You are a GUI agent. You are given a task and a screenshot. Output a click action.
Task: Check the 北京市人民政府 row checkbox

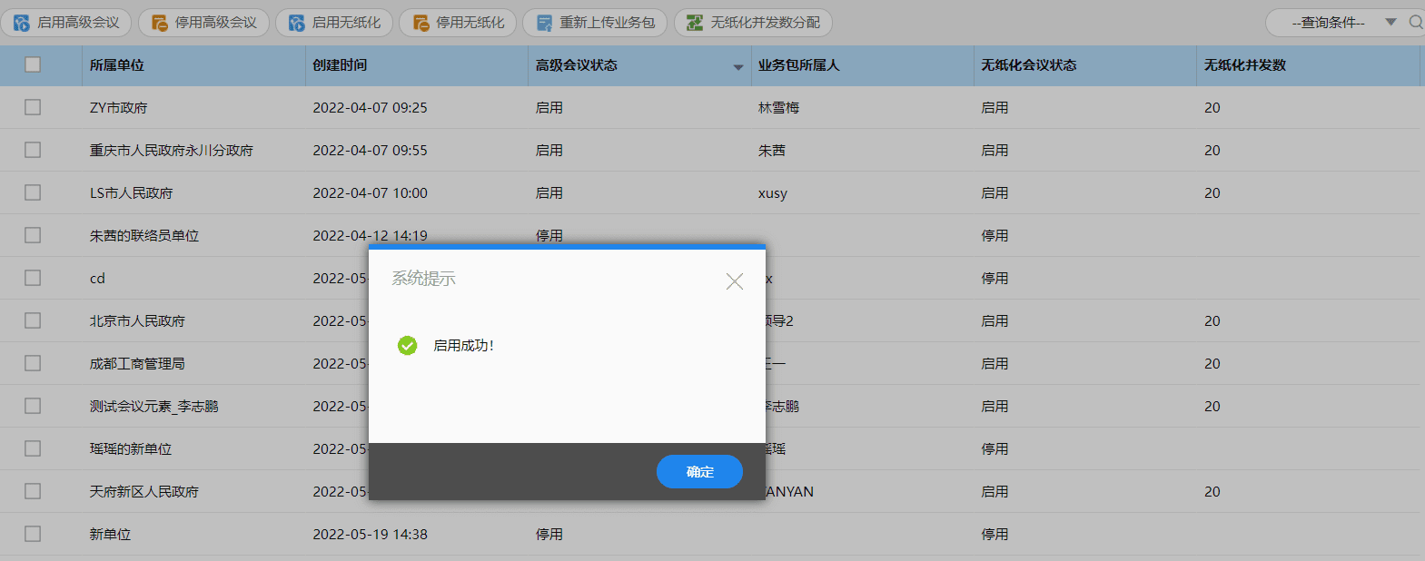coord(33,320)
